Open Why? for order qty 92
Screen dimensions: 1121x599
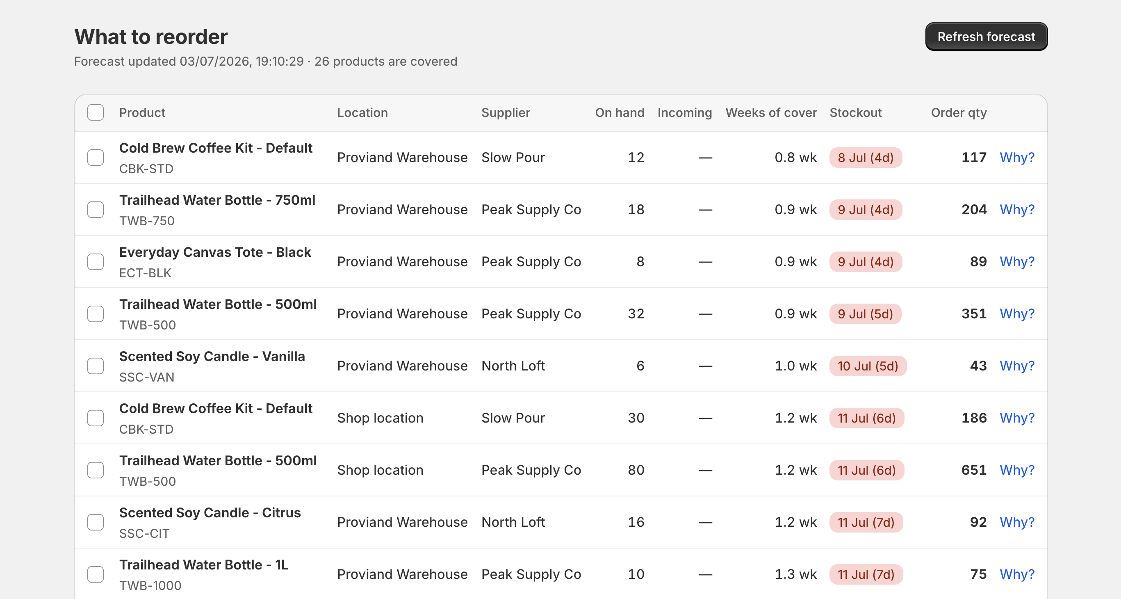pyautogui.click(x=1016, y=522)
